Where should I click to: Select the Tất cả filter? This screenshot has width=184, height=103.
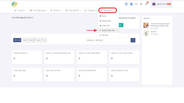click(44, 40)
